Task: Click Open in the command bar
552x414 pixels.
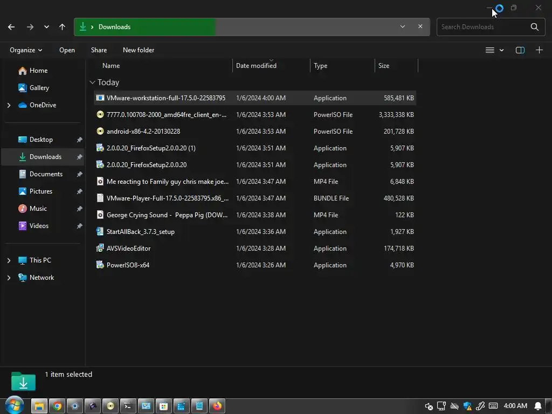Action: pyautogui.click(x=67, y=50)
